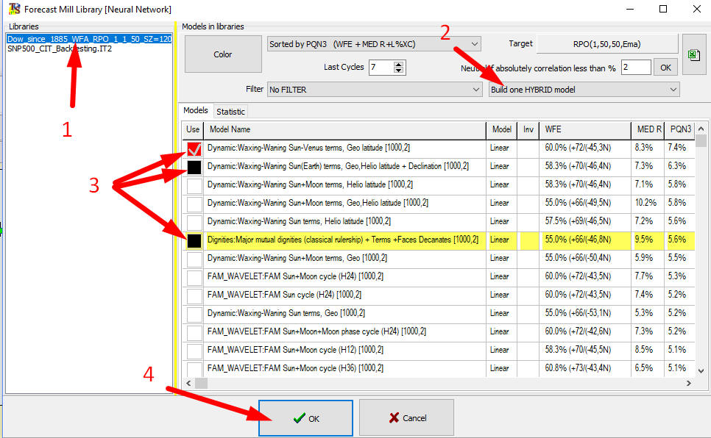The width and height of the screenshot is (711, 438).
Task: Expand the No FILTER dropdown
Action: (x=374, y=90)
